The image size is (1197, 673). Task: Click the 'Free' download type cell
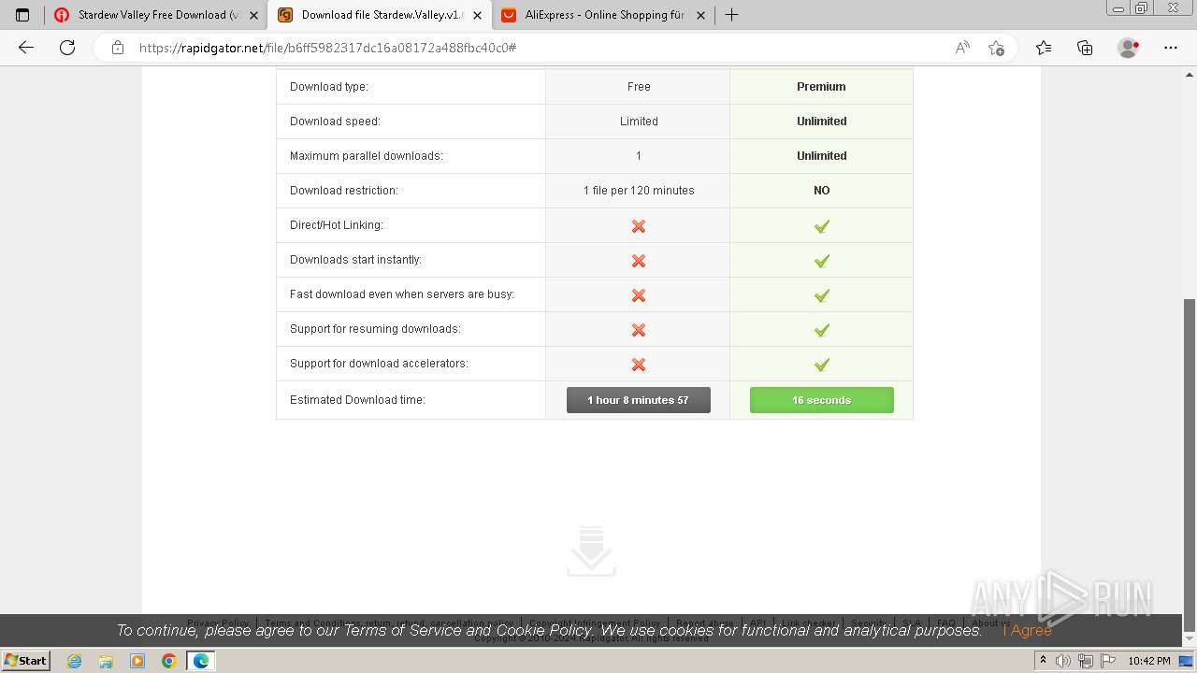click(x=639, y=86)
